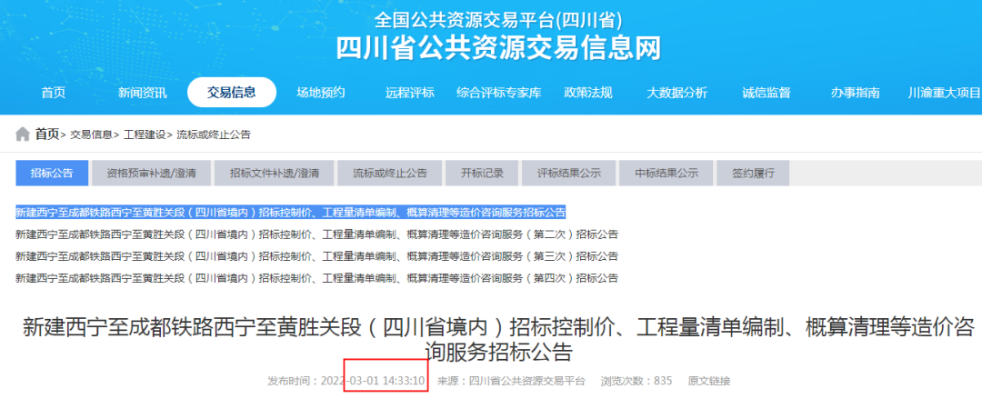Click 全国公共资源交易平台(四川省) header text

point(498,19)
